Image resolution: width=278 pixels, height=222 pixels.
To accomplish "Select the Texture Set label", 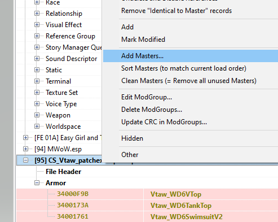I will click(61, 93).
